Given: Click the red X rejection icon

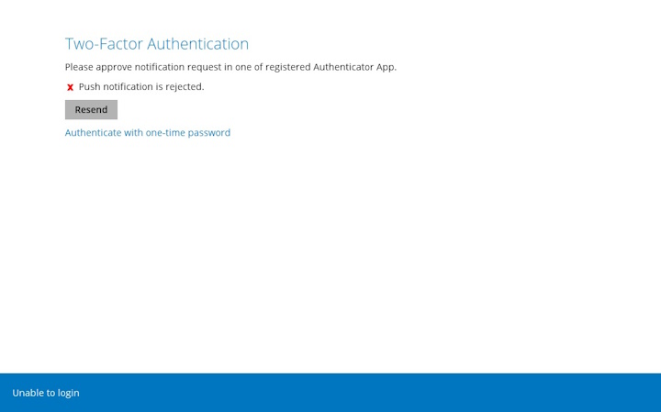Looking at the screenshot, I should point(70,87).
